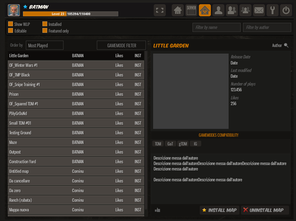This screenshot has height=221, width=296.
Task: Click the Uninstall Map button
Action: click(265, 210)
